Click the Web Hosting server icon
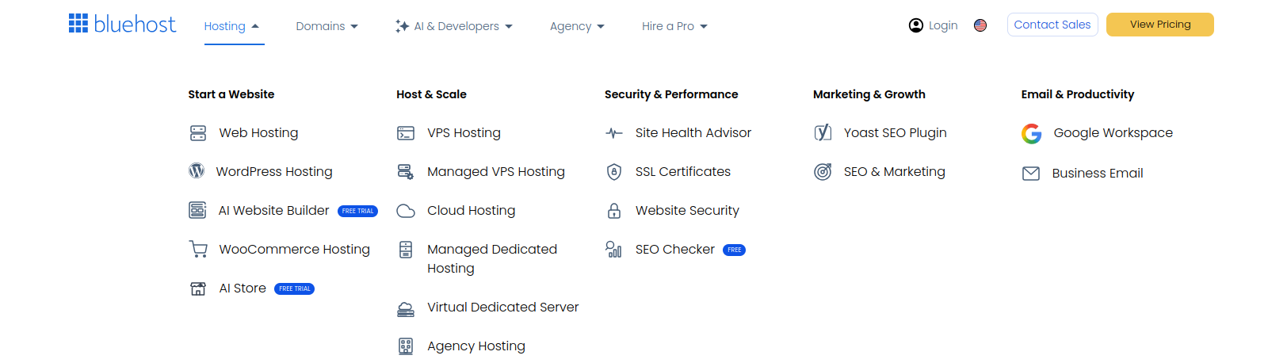The height and width of the screenshot is (363, 1268). (198, 133)
